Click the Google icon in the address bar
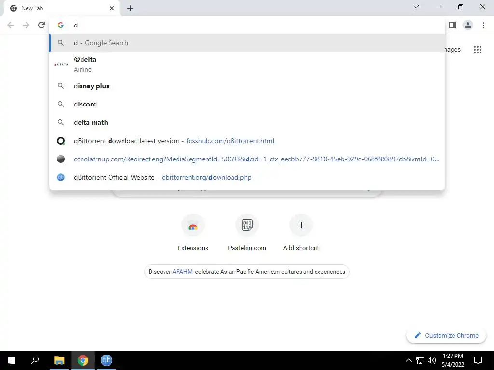Screen dimensions: 494x370 (61, 25)
